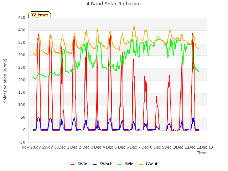Click the 400 y-axis tick label

click(22, 30)
